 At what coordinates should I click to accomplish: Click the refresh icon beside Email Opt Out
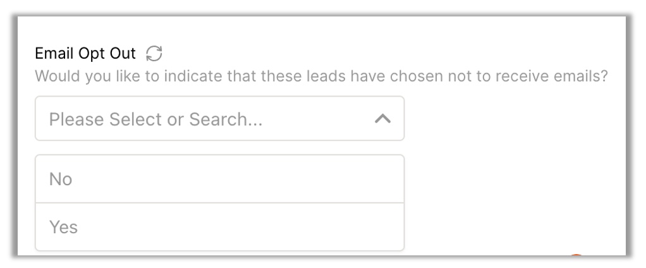(154, 52)
